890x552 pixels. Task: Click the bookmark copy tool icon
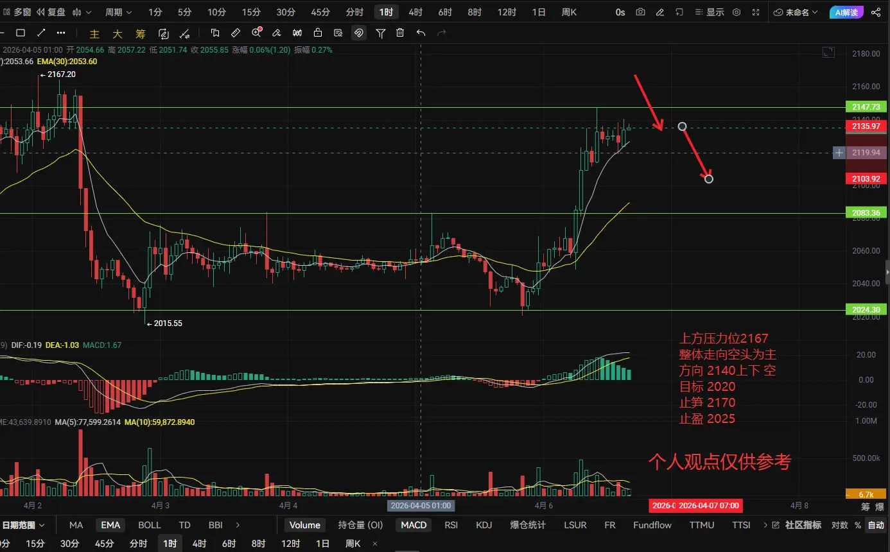tap(215, 33)
